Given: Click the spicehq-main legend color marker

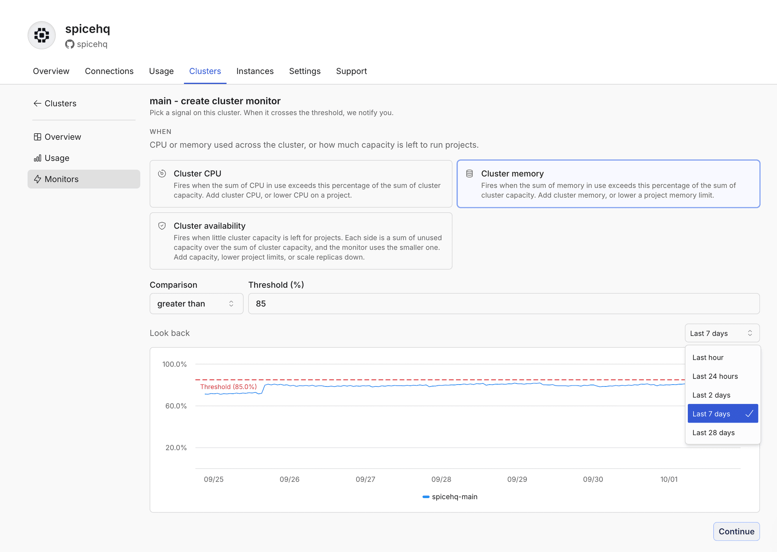Looking at the screenshot, I should click(x=426, y=497).
